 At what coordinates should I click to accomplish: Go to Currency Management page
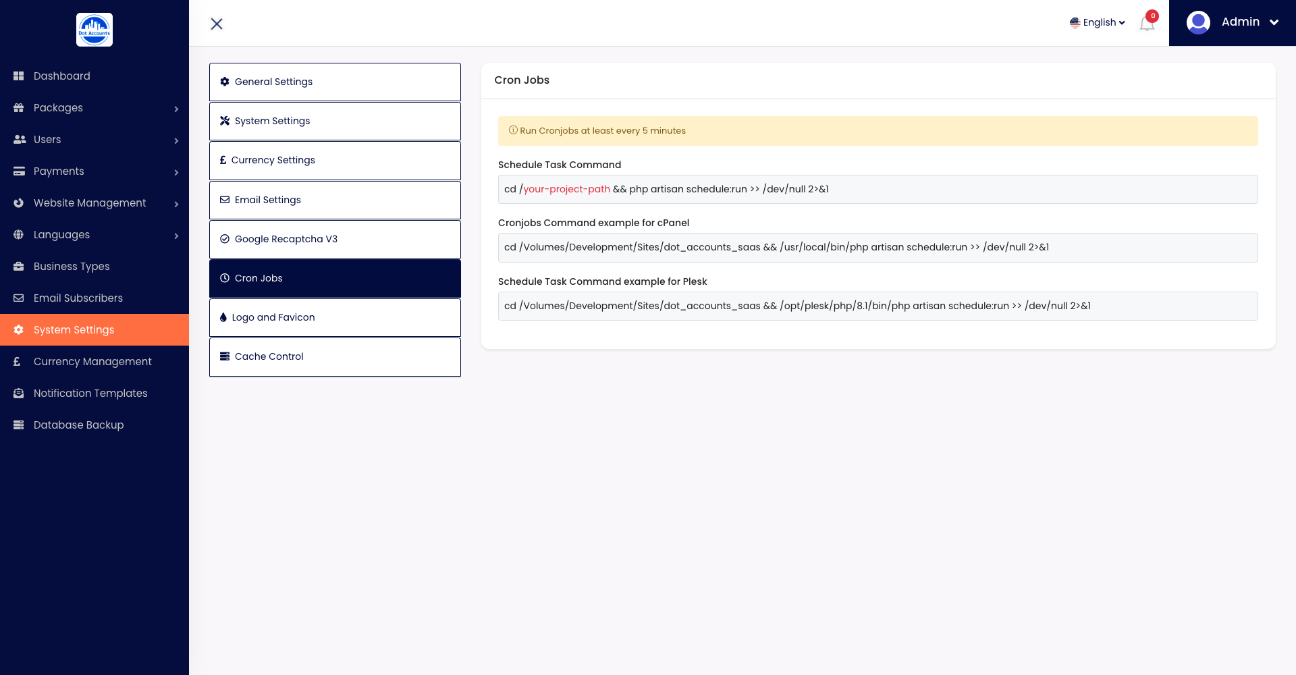92,362
